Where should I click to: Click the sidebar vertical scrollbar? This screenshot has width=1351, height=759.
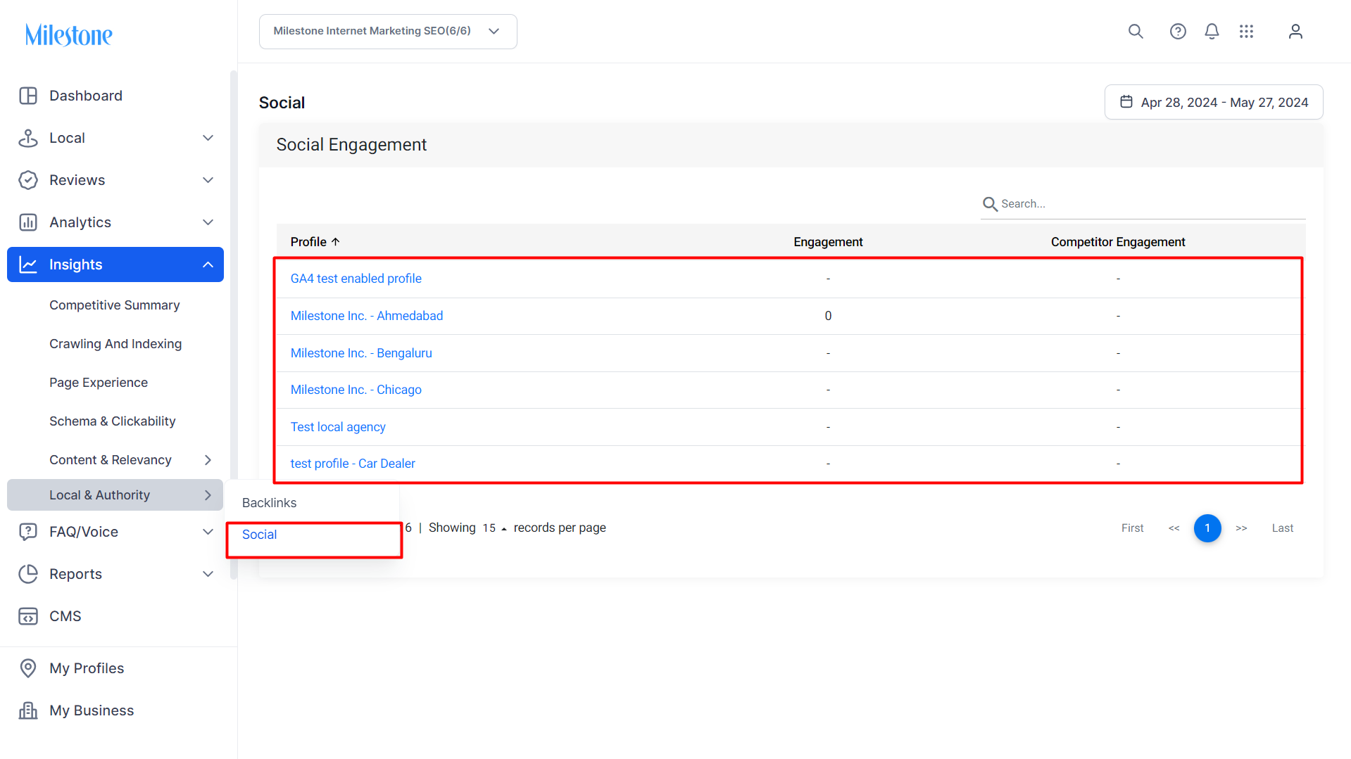tap(234, 324)
